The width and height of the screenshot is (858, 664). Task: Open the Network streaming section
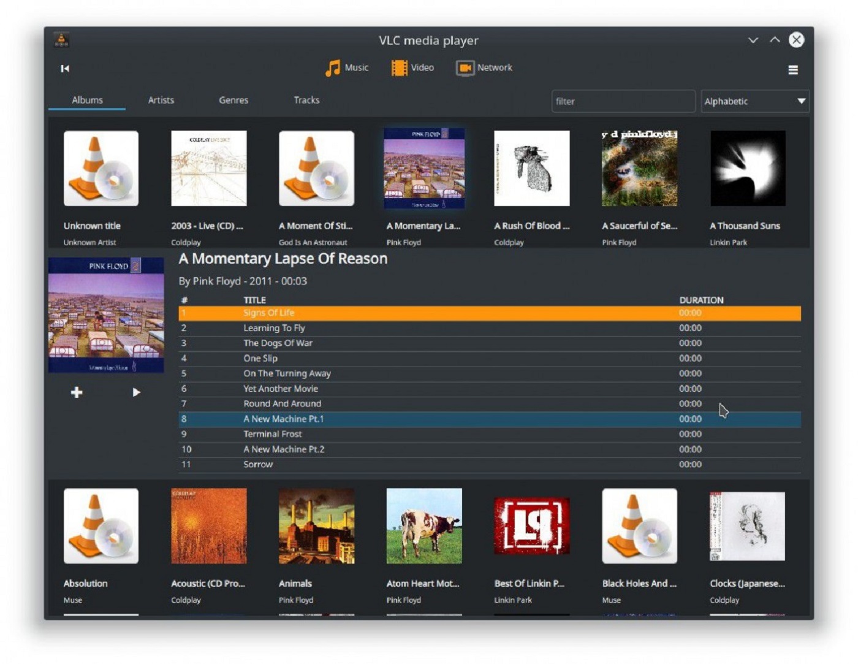click(485, 67)
